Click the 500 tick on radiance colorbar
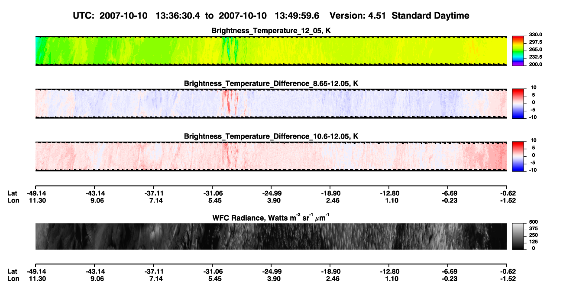563x288 pixels. click(x=533, y=222)
